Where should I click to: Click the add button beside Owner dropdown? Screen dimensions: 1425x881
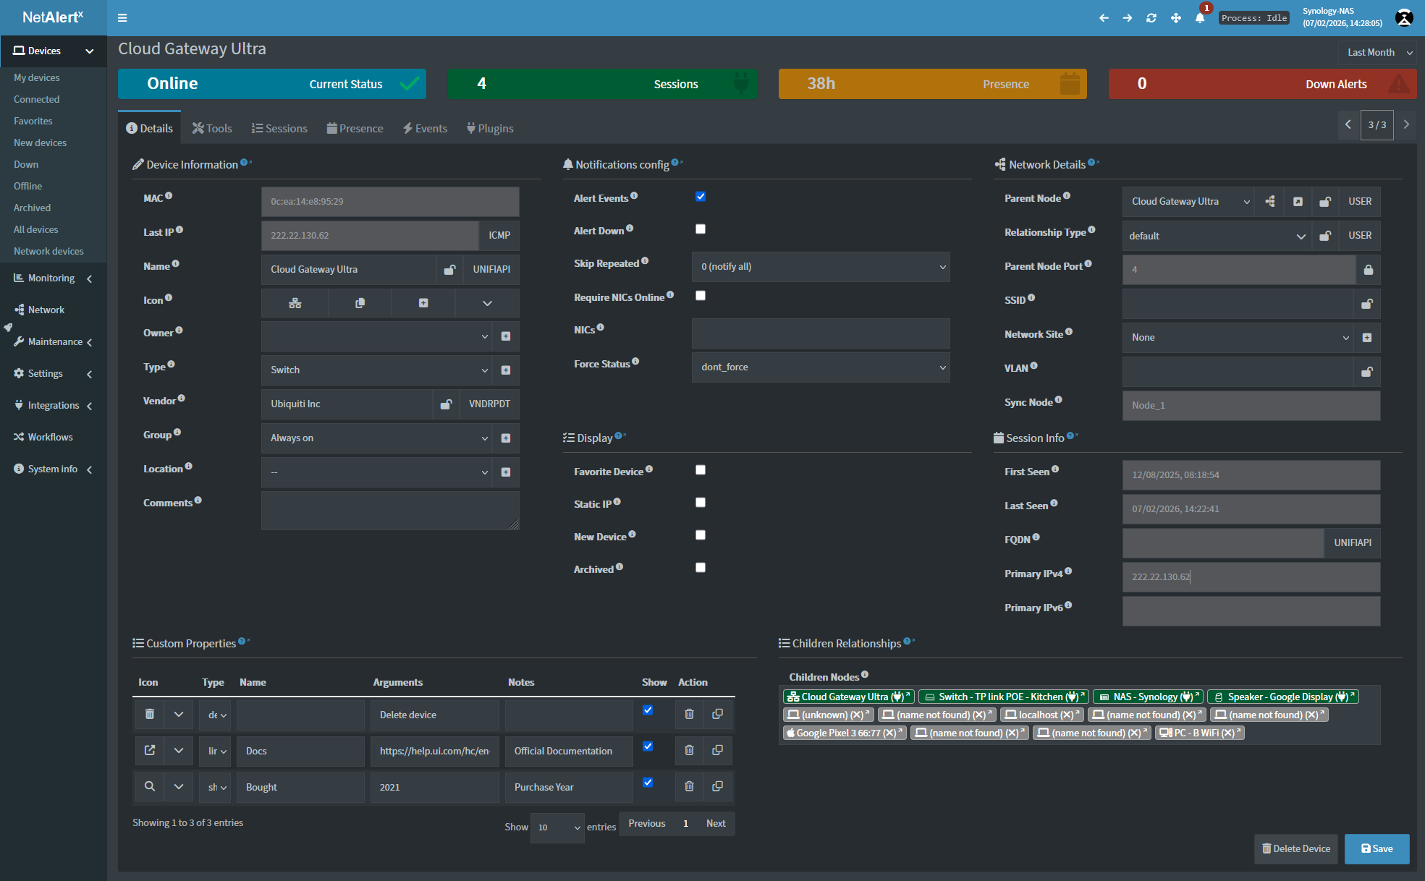tap(506, 336)
